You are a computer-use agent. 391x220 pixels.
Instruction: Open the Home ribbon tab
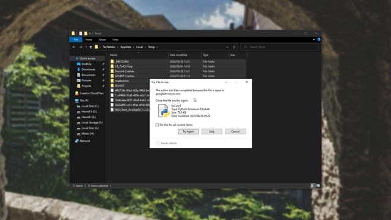click(x=89, y=40)
